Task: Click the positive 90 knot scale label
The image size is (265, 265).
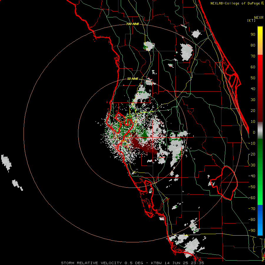Action: (253, 34)
